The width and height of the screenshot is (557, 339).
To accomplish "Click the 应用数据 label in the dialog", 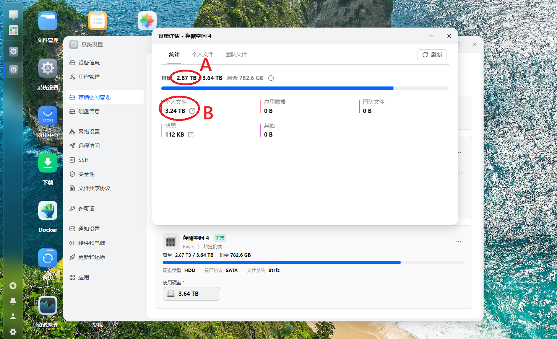I will [x=275, y=102].
